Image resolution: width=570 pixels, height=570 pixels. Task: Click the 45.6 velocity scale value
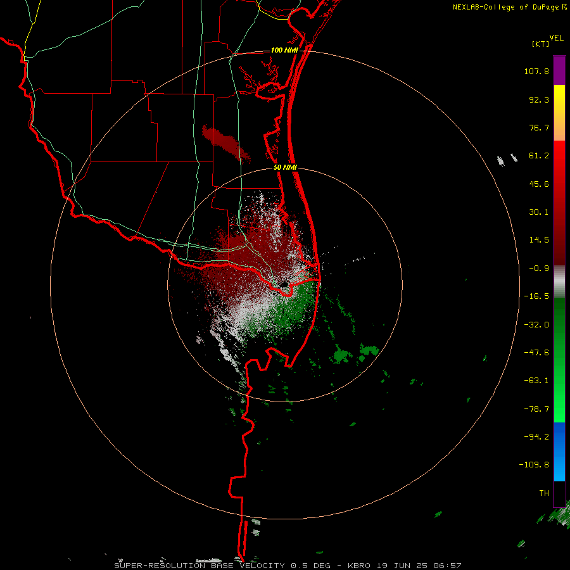point(539,184)
